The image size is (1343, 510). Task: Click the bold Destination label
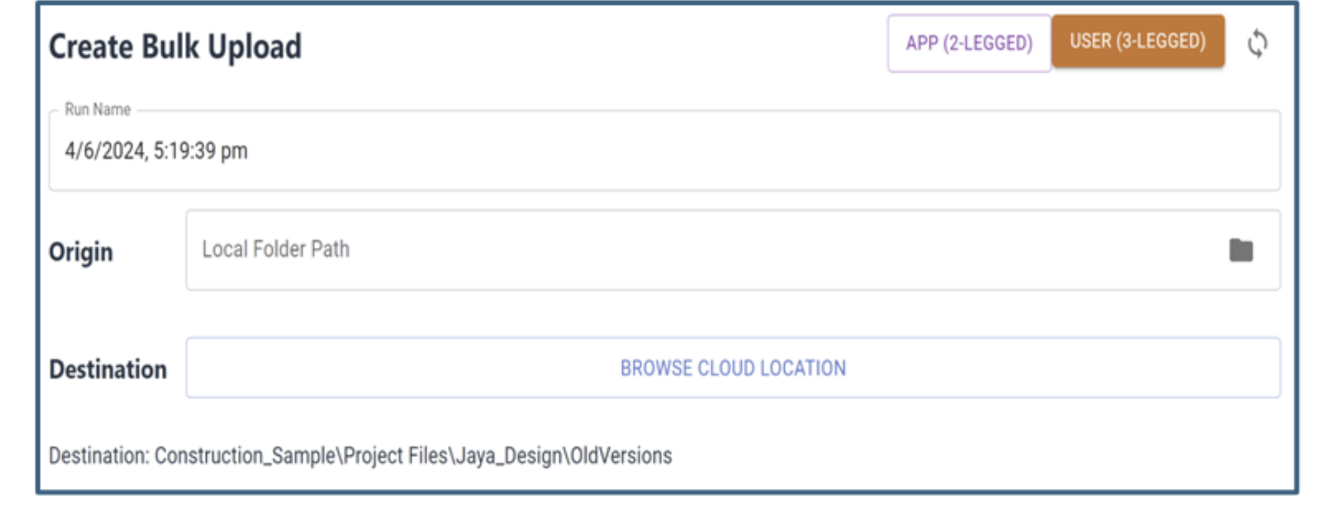coord(108,369)
